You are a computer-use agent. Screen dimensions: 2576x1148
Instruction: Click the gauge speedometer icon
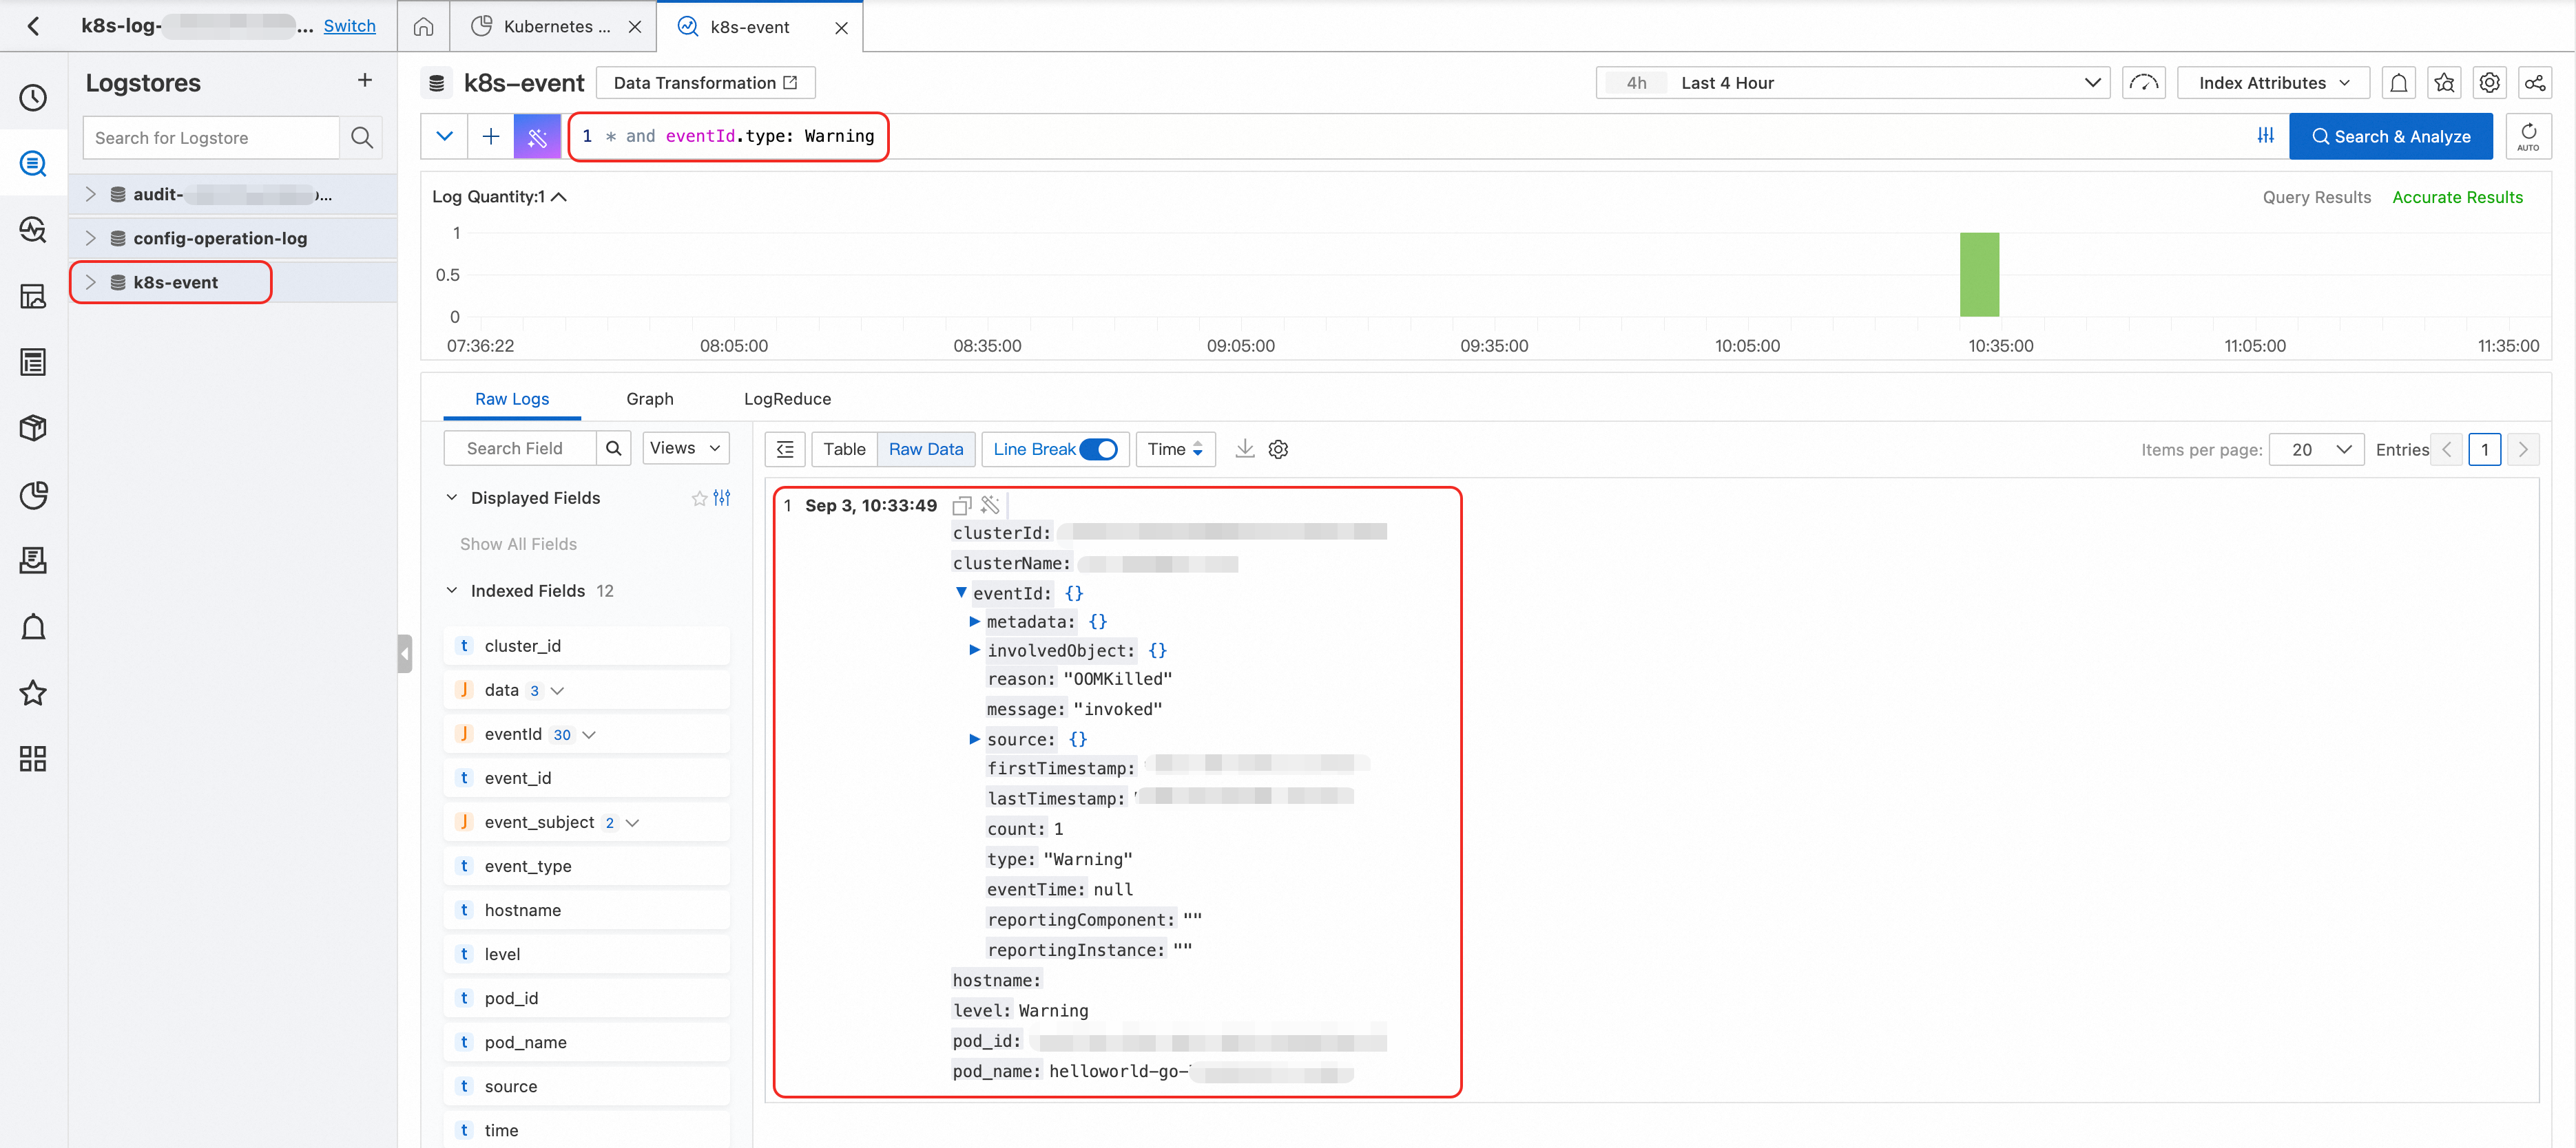coord(2144,83)
